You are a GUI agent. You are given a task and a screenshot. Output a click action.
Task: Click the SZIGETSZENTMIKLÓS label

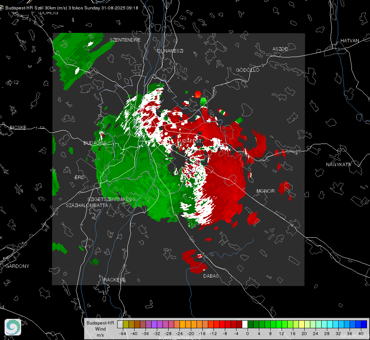111,199
